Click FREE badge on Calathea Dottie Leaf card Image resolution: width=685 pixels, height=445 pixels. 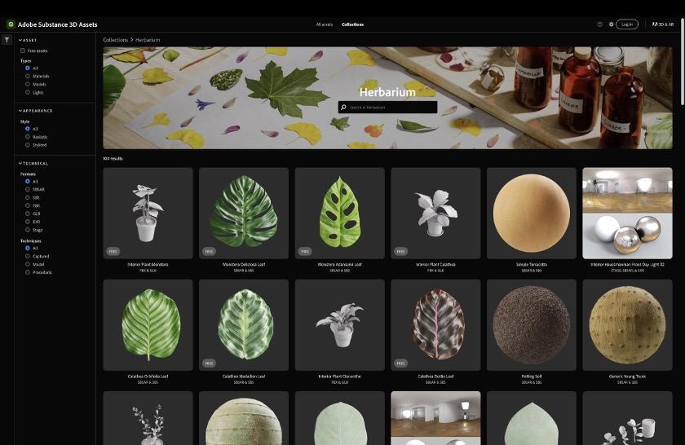coord(400,363)
